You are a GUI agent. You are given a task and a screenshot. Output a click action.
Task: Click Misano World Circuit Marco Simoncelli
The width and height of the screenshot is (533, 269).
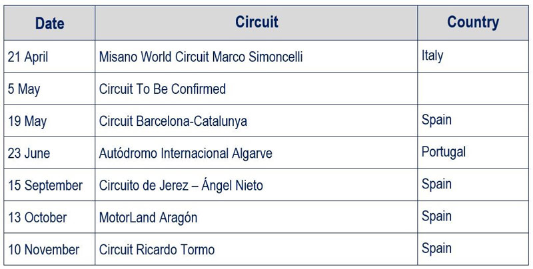[201, 57]
